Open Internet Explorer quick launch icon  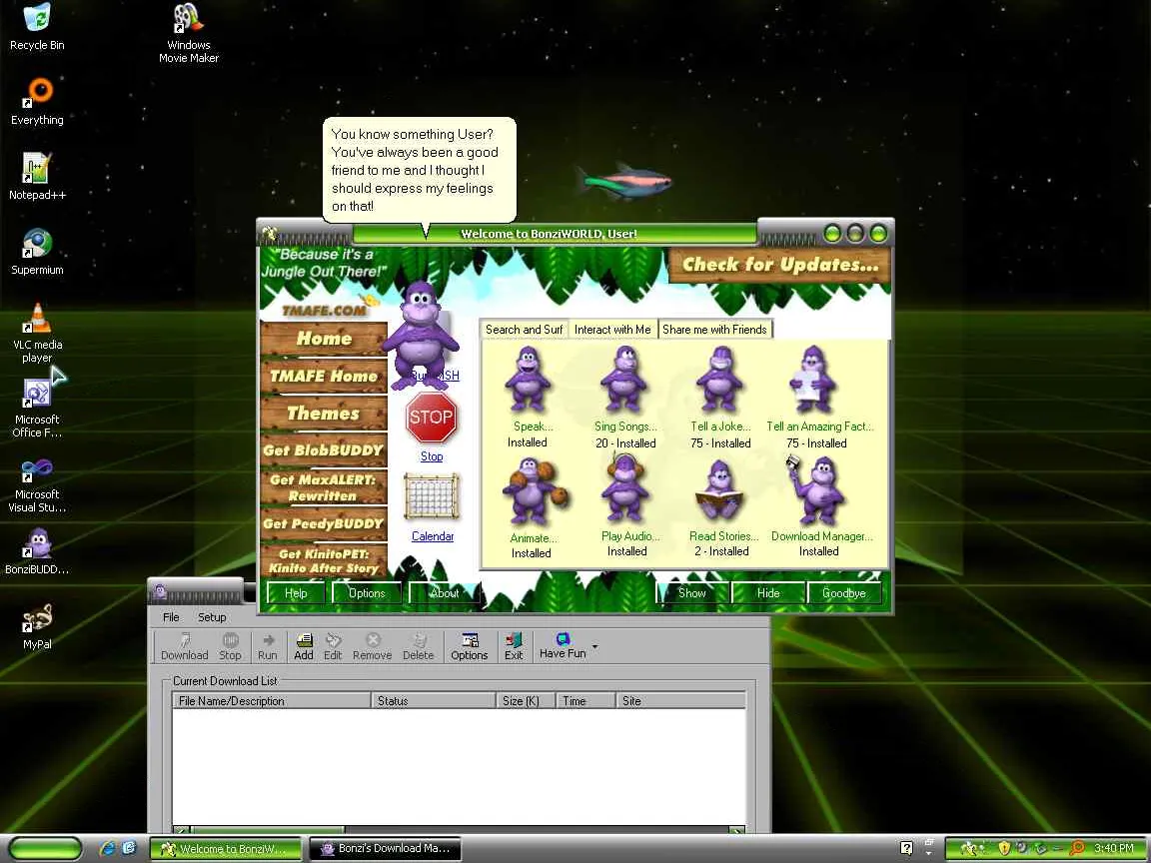(108, 848)
